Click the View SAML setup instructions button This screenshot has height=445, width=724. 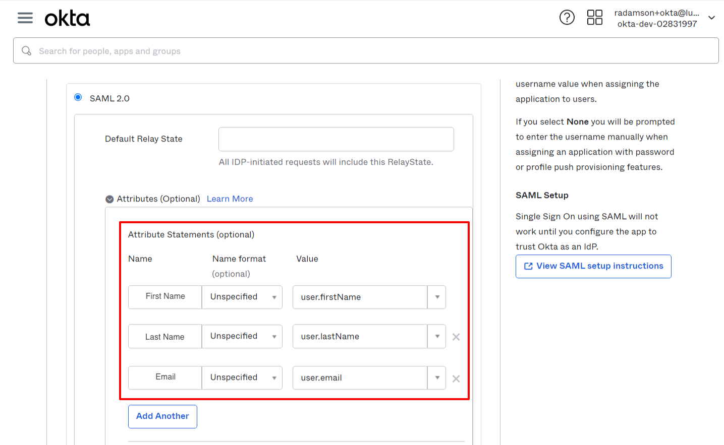(x=593, y=266)
